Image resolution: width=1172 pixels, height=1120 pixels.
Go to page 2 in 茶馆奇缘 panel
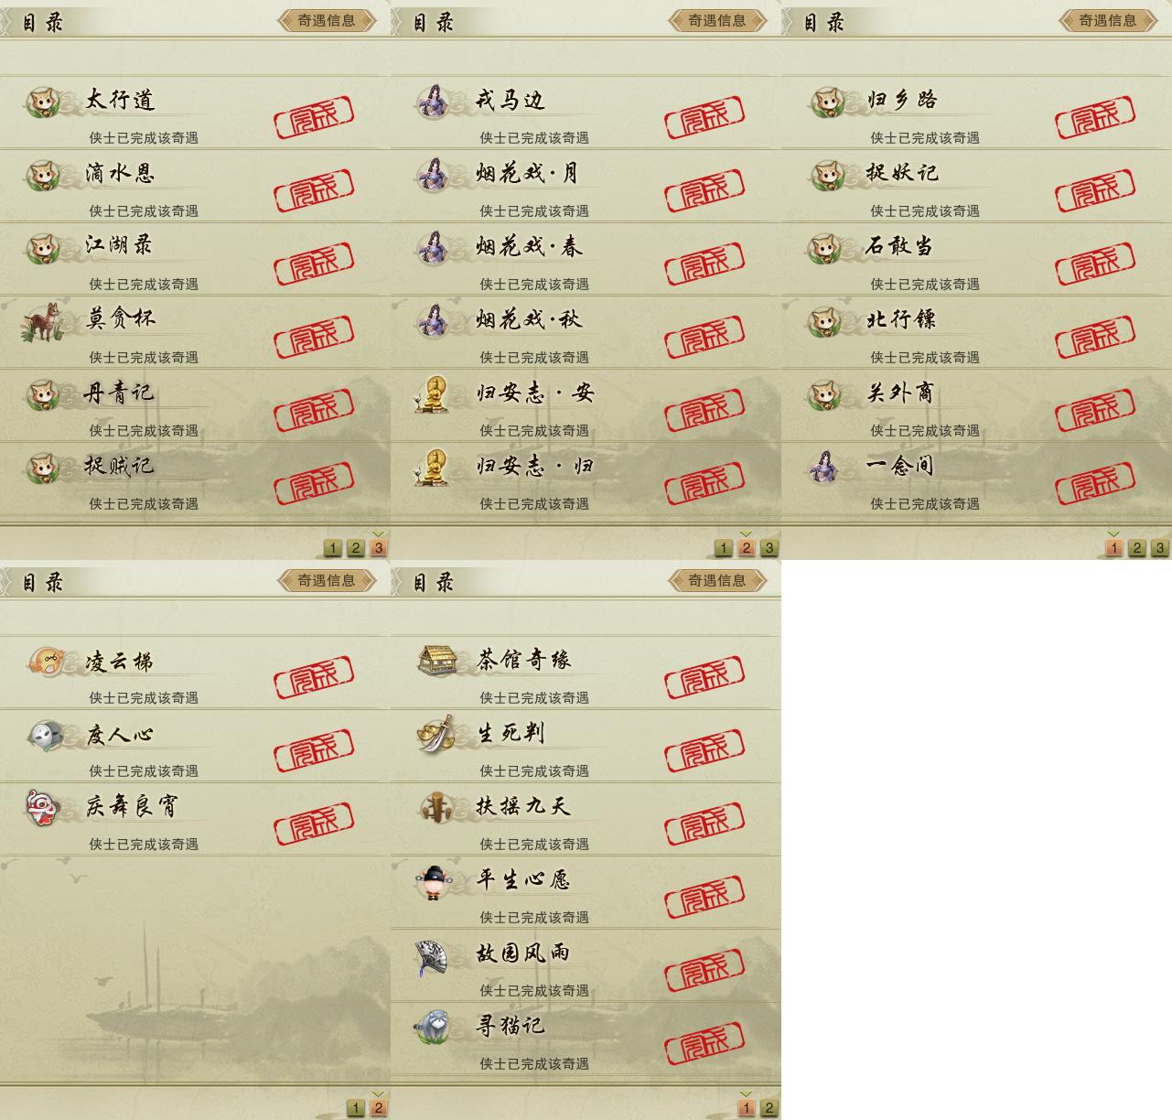(x=769, y=1108)
